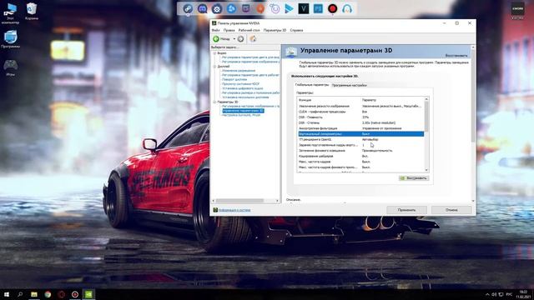Launch Discord from the top dock
Screen dimensions: 534x300
[x=202, y=8]
